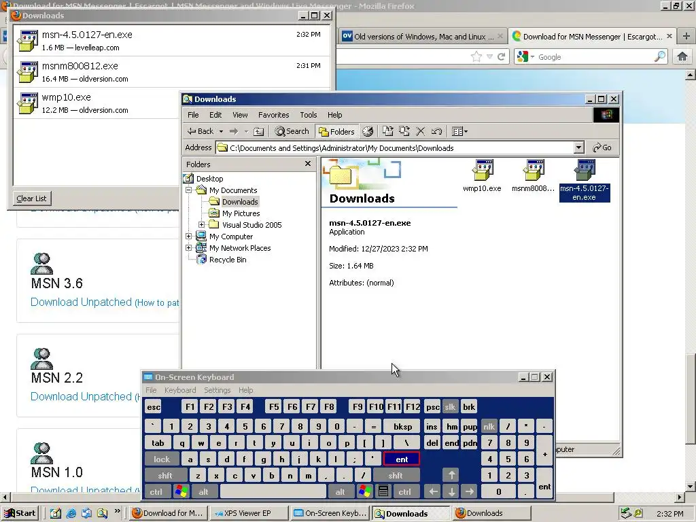The width and height of the screenshot is (696, 522).
Task: Click the Move To toolbar icon
Action: 388,131
